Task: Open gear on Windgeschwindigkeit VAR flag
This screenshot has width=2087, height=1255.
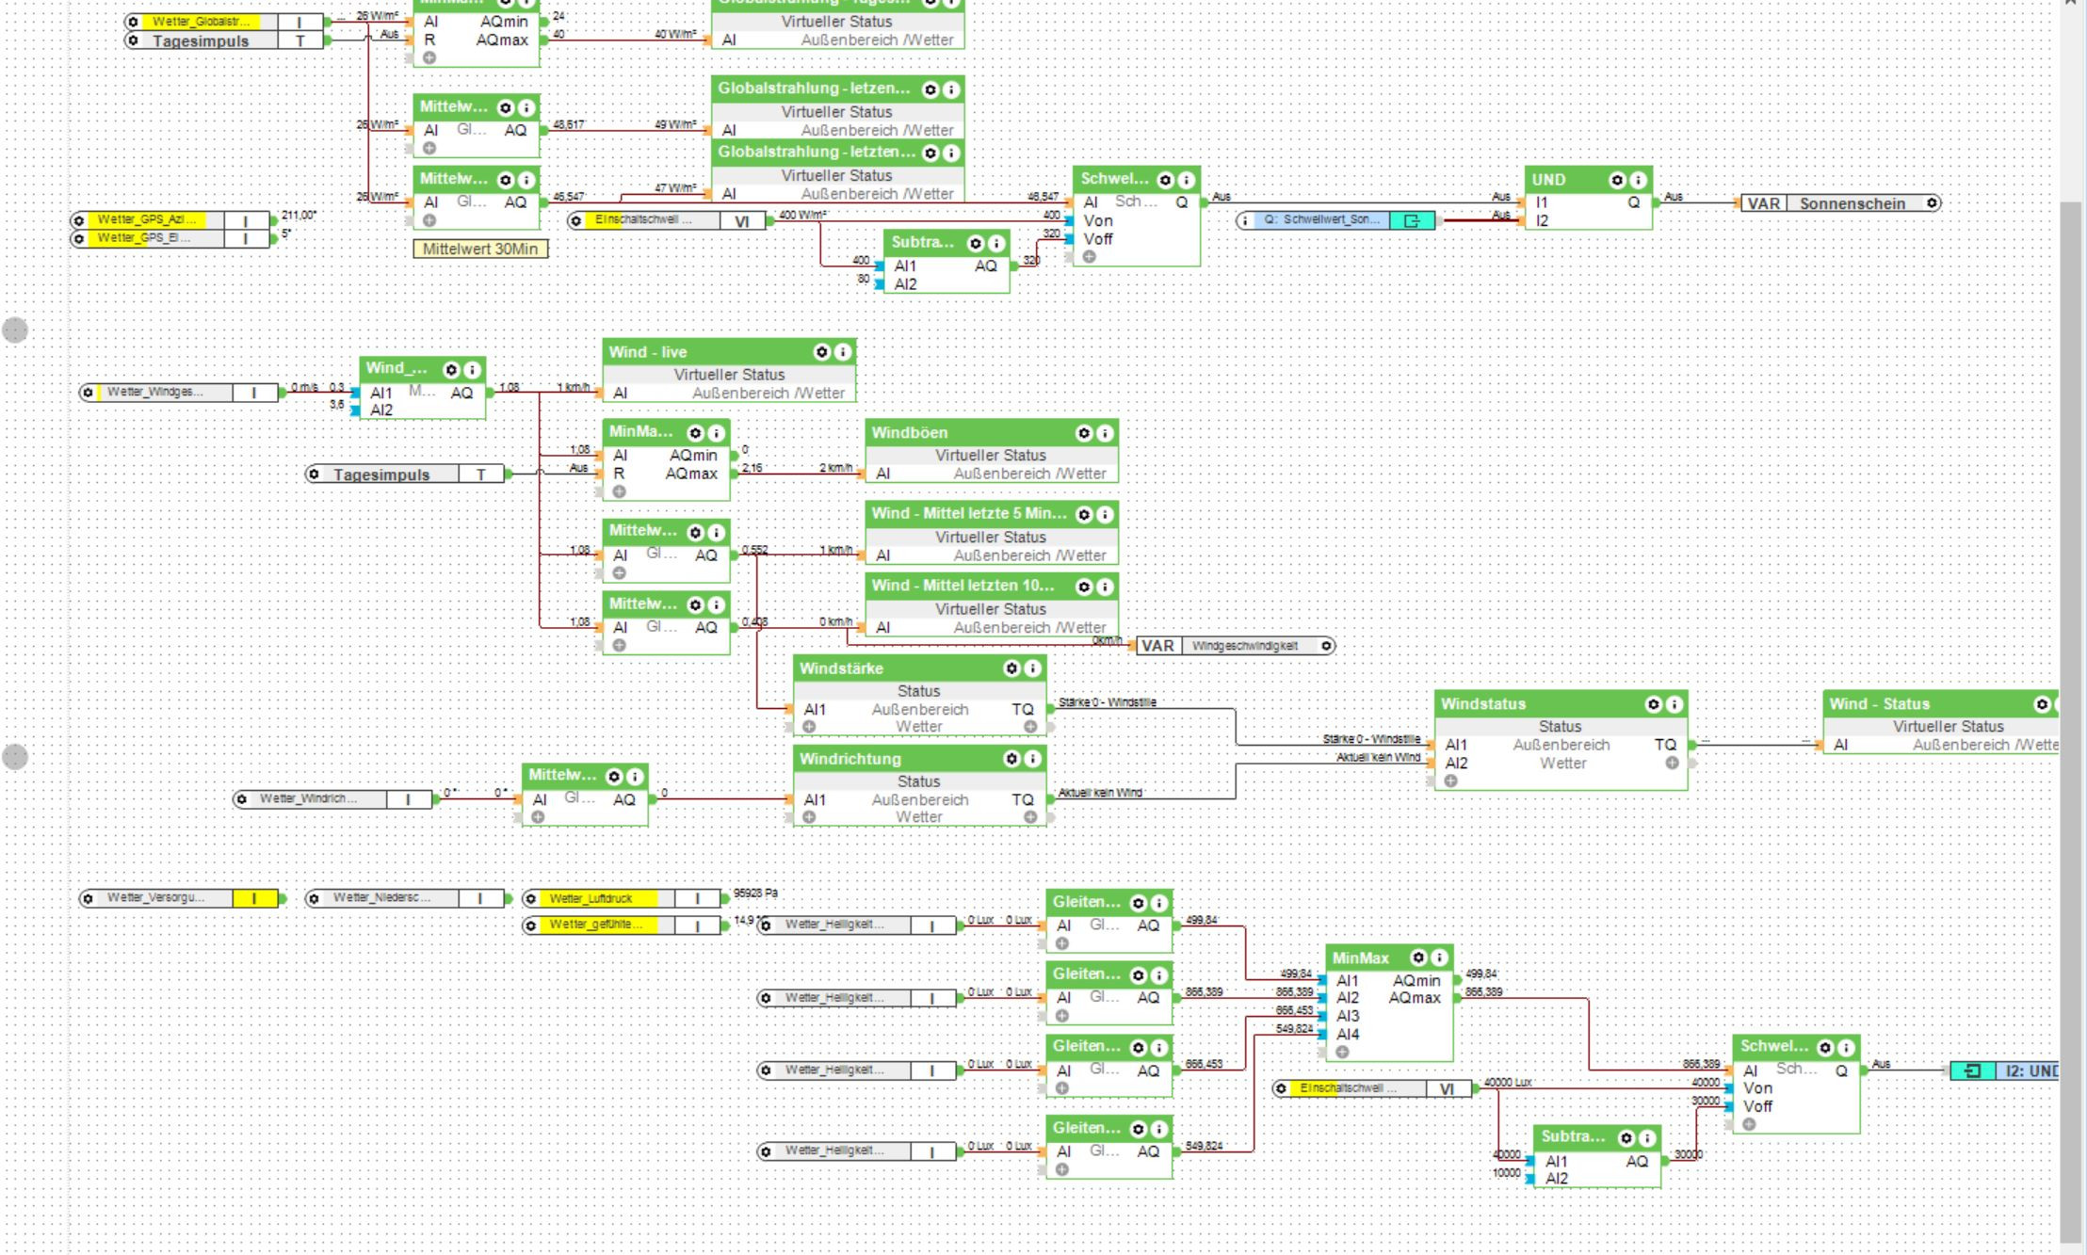Action: (x=1326, y=646)
